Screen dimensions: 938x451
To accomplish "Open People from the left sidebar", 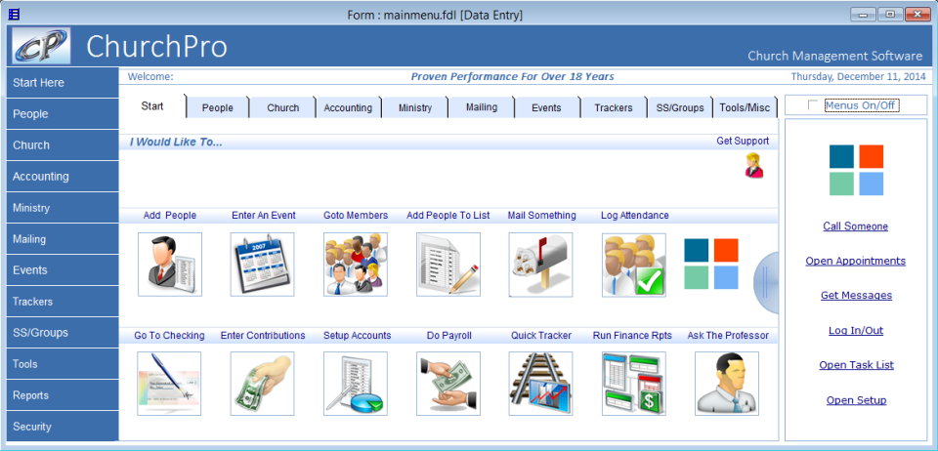I will [x=63, y=114].
